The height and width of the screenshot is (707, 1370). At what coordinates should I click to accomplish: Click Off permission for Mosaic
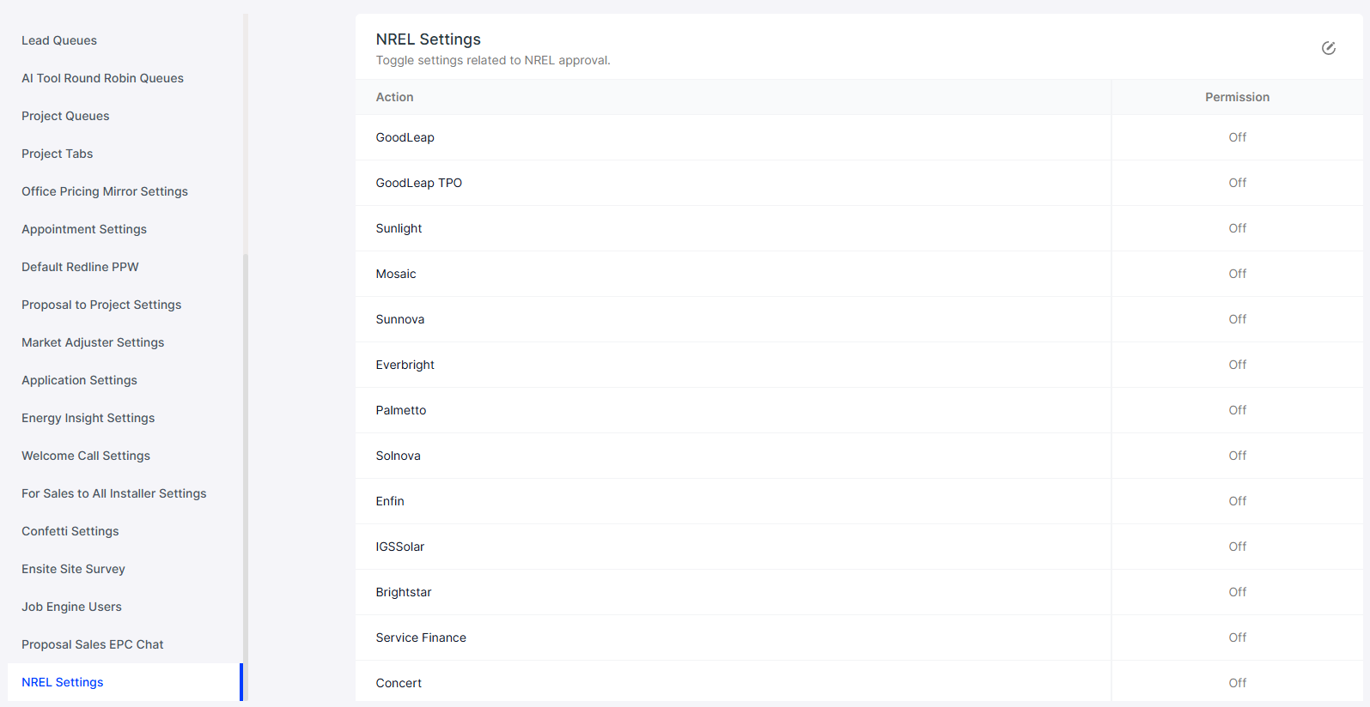point(1237,274)
